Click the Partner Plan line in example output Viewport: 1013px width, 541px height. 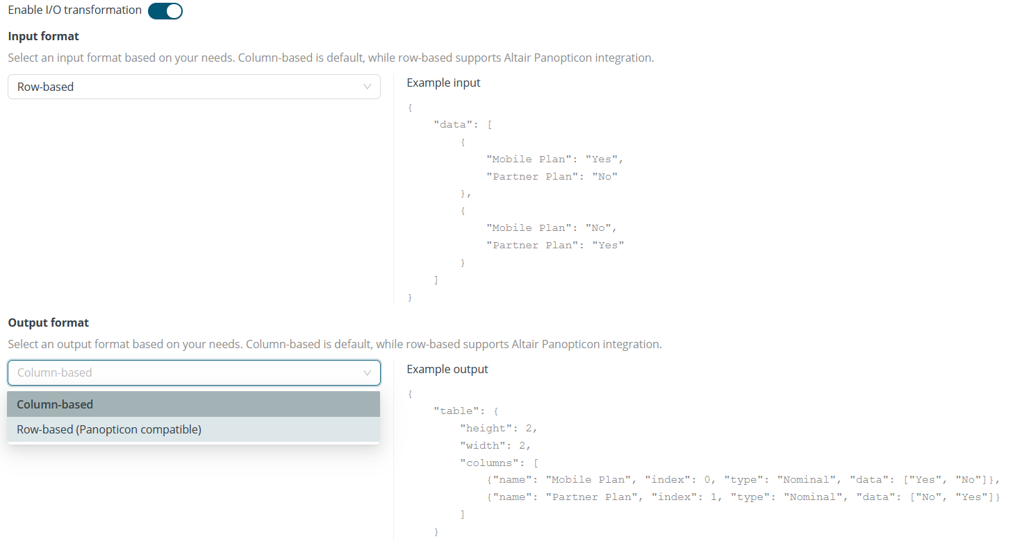click(x=702, y=497)
